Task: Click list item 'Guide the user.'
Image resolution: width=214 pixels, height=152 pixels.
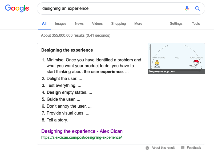Action: (61, 99)
